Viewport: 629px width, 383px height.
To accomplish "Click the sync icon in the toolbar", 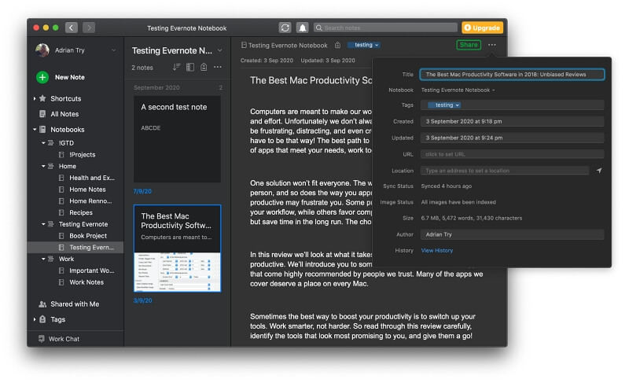I will [285, 28].
